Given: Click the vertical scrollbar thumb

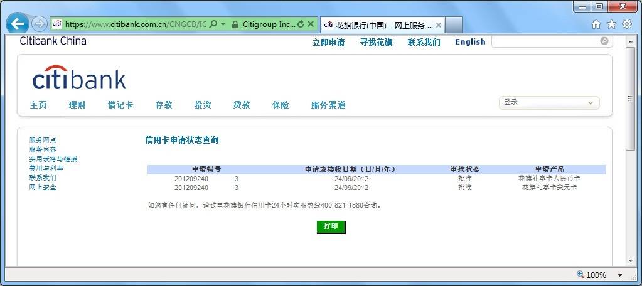Looking at the screenshot, I should point(631,98).
